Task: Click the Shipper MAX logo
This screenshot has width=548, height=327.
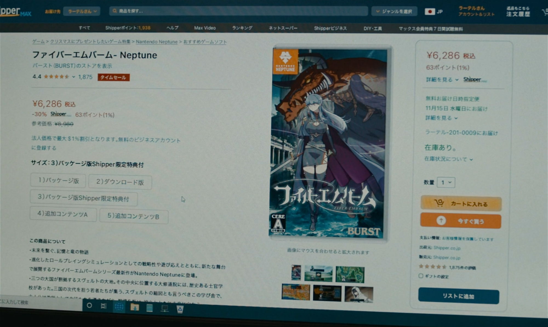Action: pos(15,11)
